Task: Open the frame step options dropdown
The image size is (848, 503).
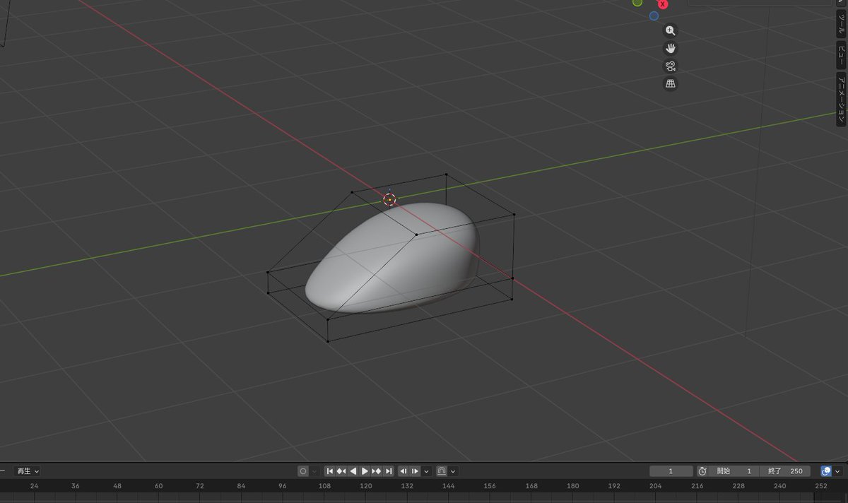Action: click(x=427, y=471)
